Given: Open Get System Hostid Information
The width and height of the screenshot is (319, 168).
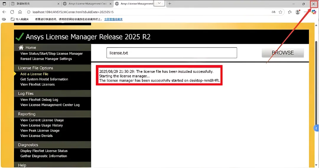Looking at the screenshot, I should 44,79.
